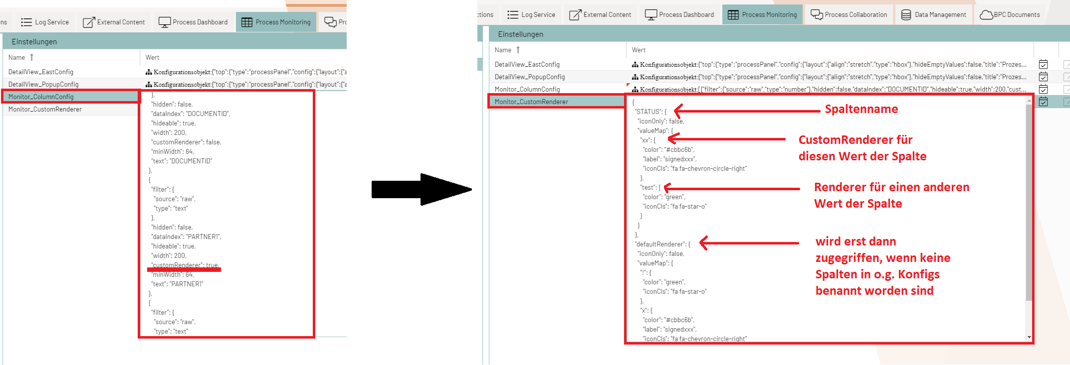The height and width of the screenshot is (365, 1070).
Task: Select Process Monitoring tab in left screenshot
Action: point(276,22)
